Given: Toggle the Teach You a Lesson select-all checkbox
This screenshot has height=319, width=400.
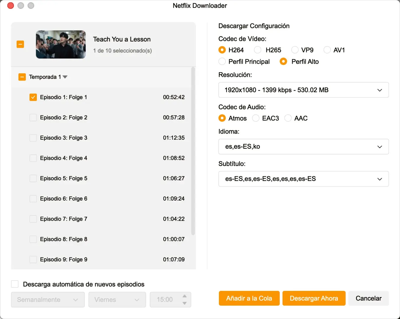Looking at the screenshot, I should coord(20,44).
